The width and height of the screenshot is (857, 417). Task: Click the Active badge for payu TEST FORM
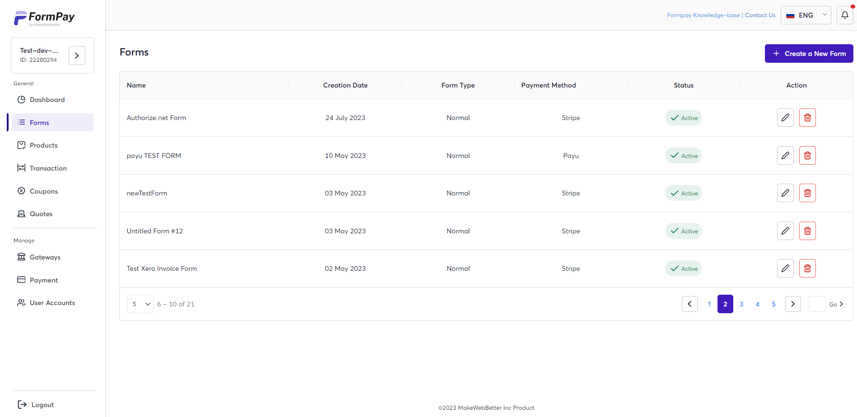click(x=684, y=156)
